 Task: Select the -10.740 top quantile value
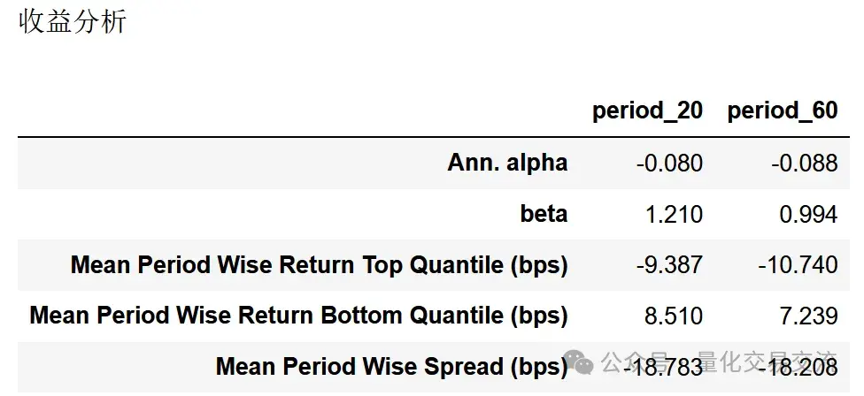tap(798, 265)
